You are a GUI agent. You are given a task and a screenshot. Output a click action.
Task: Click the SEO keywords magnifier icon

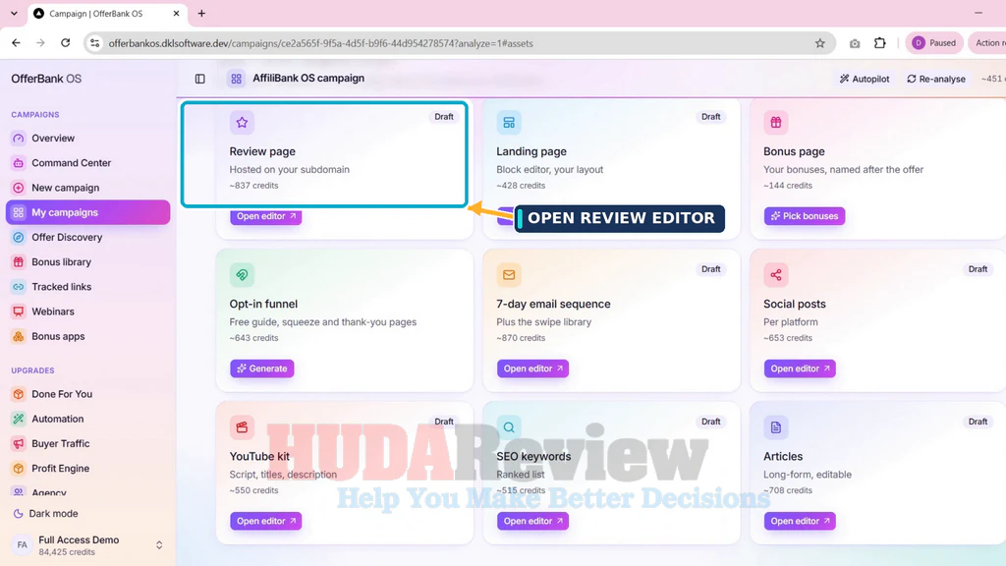509,427
